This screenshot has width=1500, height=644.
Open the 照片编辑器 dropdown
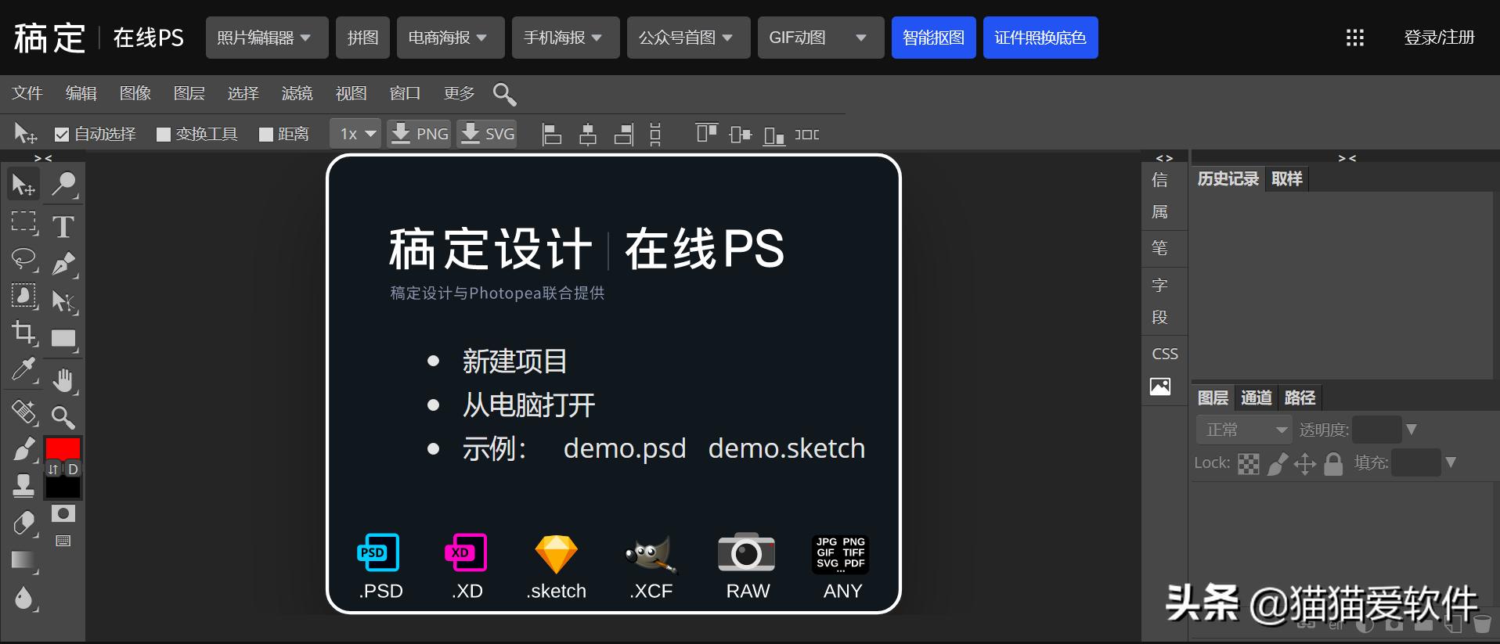(x=267, y=38)
